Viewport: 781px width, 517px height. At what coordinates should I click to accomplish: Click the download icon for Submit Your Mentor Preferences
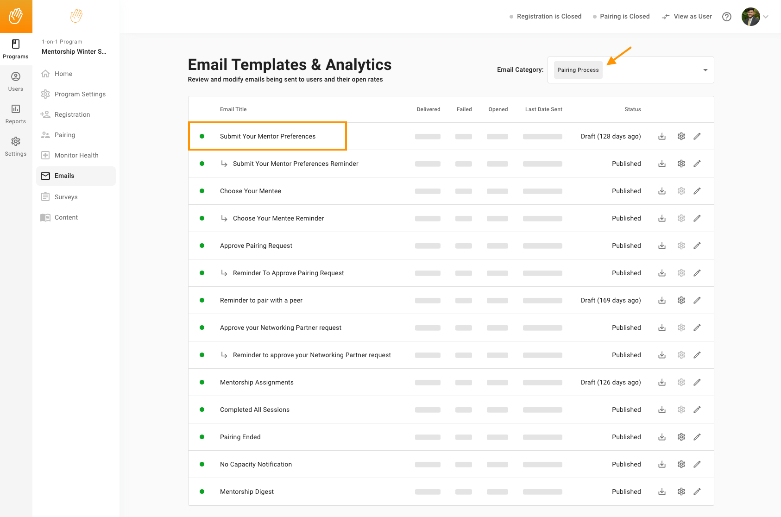pyautogui.click(x=662, y=136)
